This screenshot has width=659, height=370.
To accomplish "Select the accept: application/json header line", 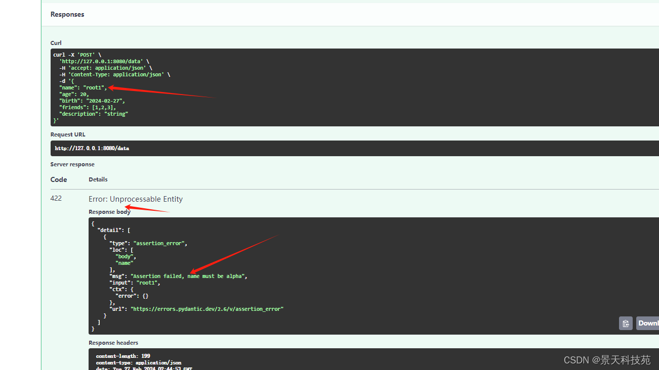I will point(106,68).
